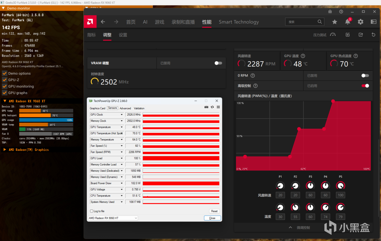Click the fan curve point at 100%

[333, 101]
